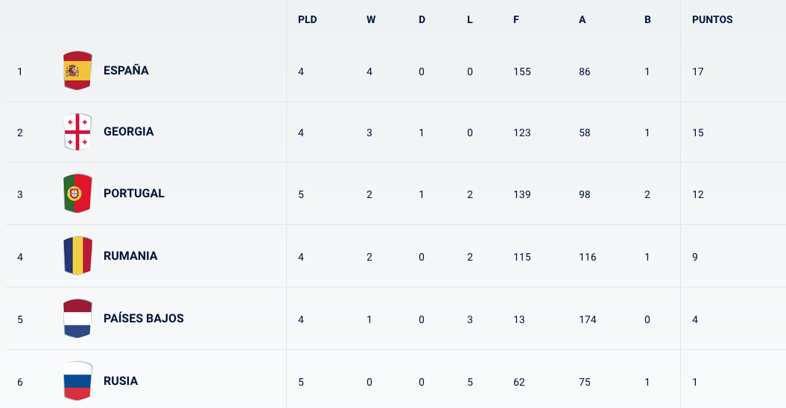Open the PAÍSES BAJOS team name
The image size is (786, 408).
[143, 318]
